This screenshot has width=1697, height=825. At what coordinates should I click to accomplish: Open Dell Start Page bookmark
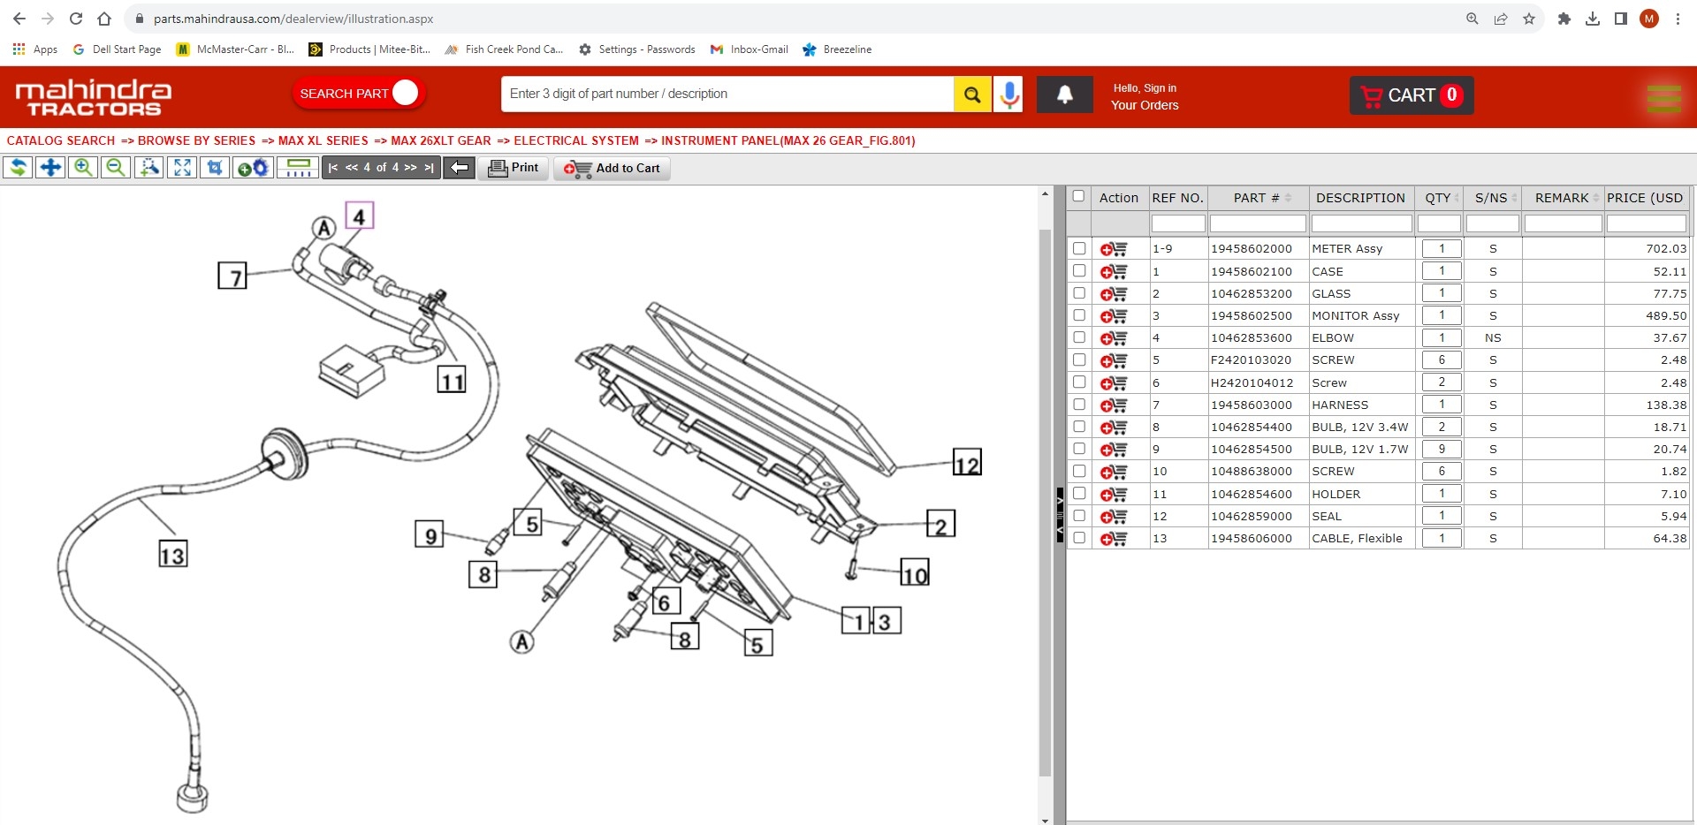117,49
